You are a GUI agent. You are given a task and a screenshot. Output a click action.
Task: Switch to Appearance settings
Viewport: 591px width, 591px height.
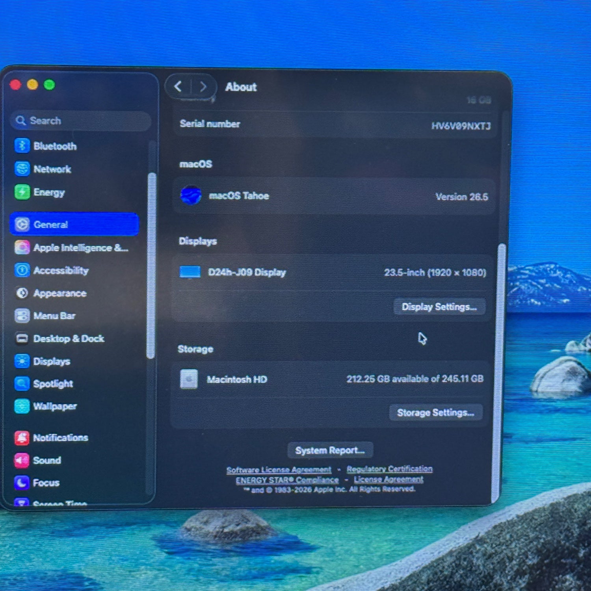click(75, 293)
